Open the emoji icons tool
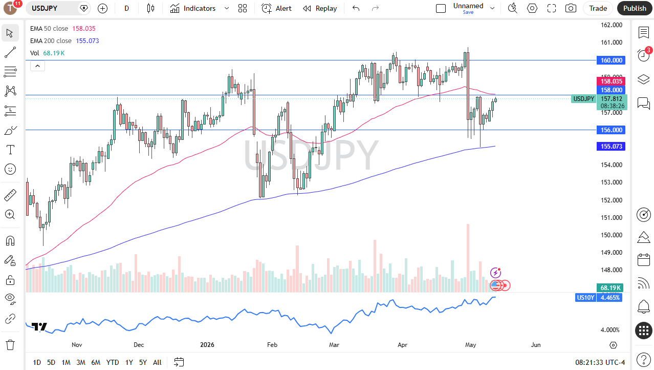654x370 pixels. [x=10, y=169]
